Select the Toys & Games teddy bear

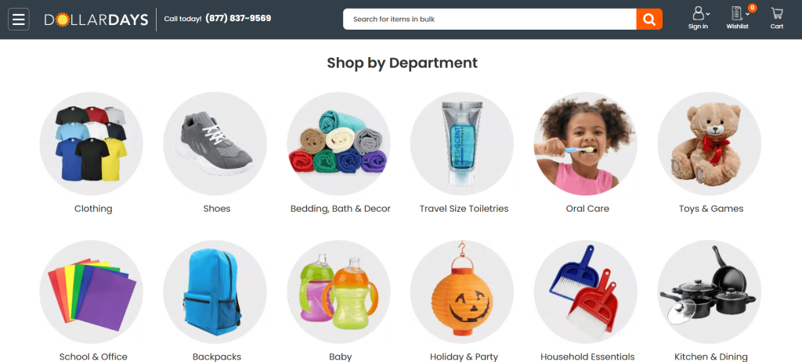tap(710, 144)
